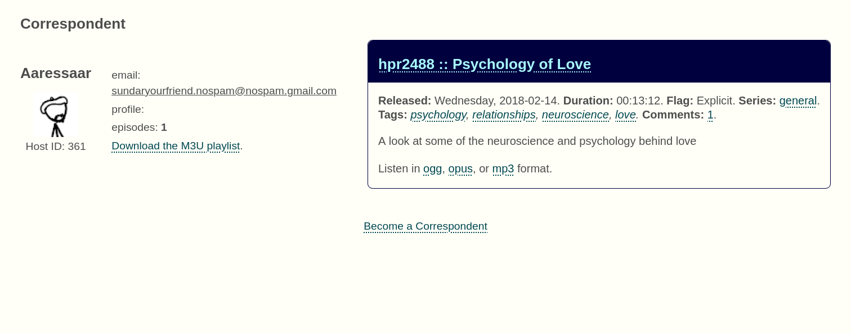The image size is (851, 333).
Task: Go to the general series link
Action: pyautogui.click(x=798, y=101)
